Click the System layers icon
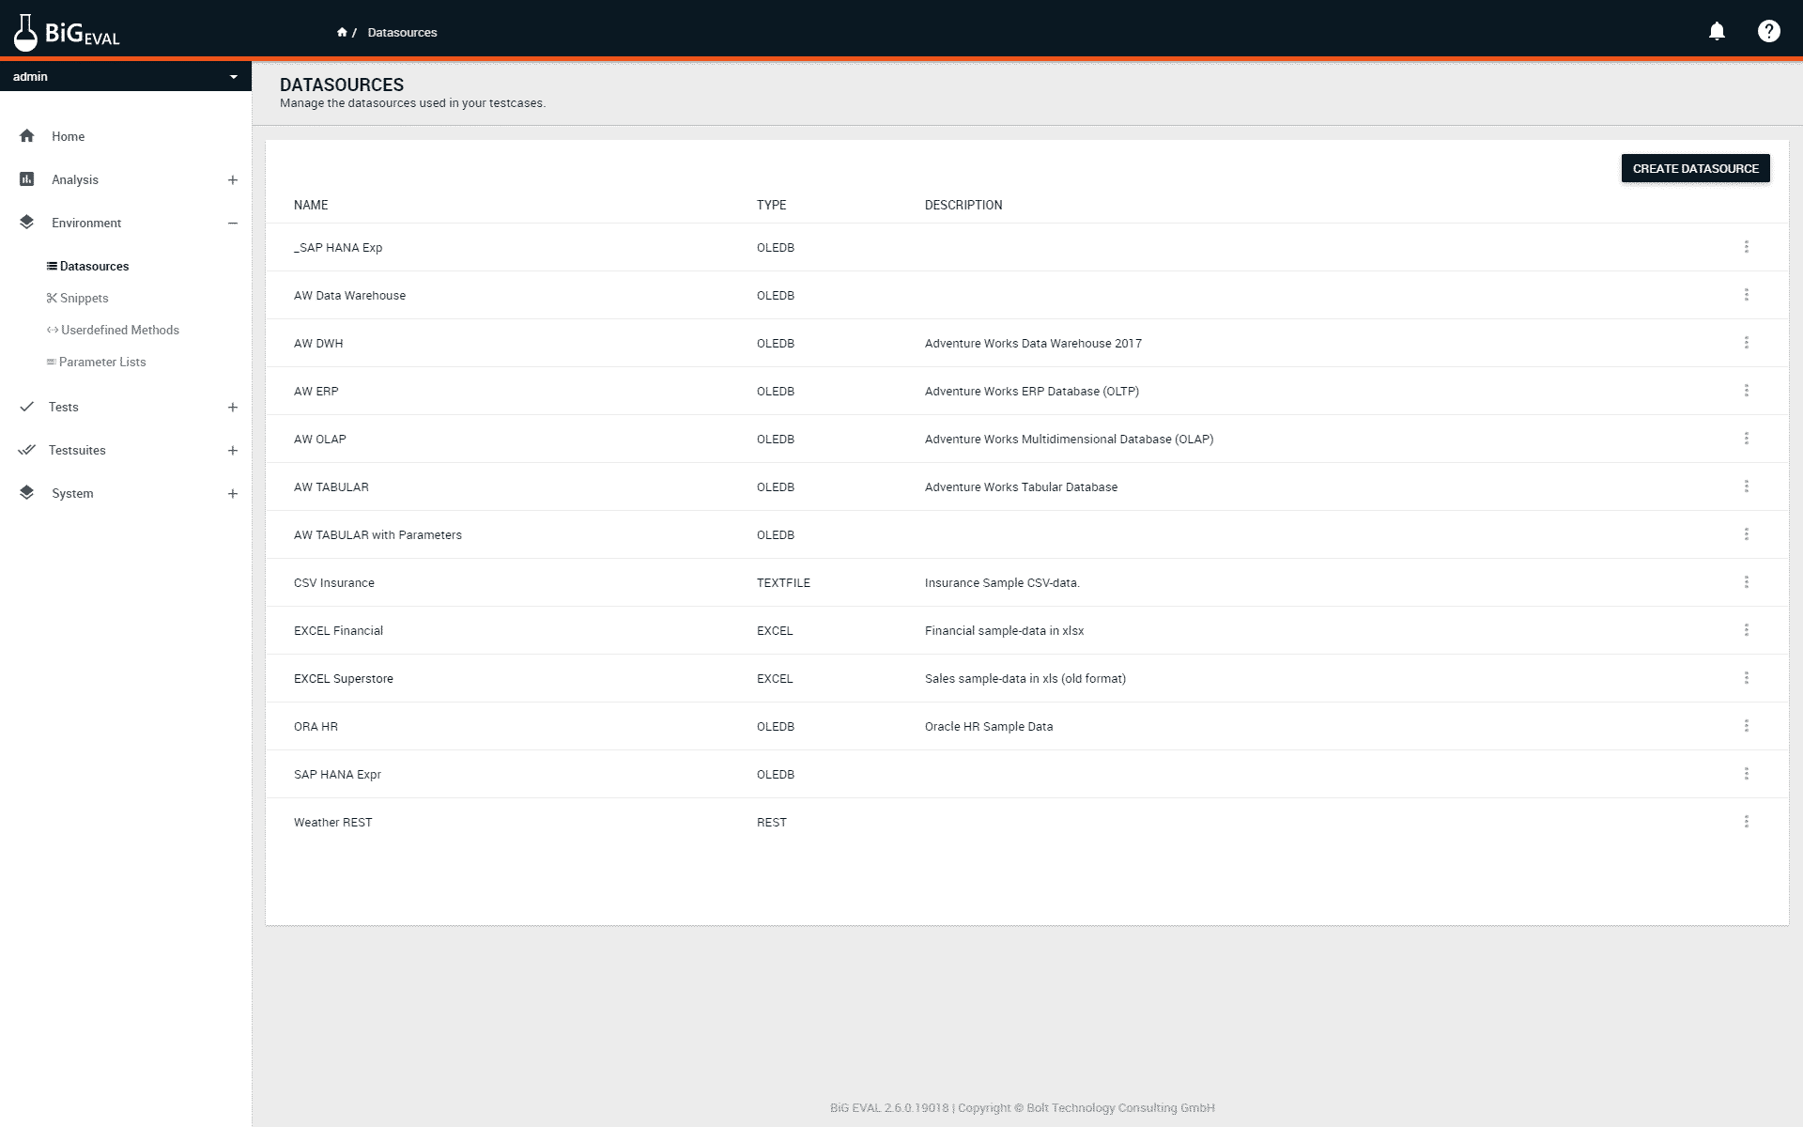Image resolution: width=1803 pixels, height=1127 pixels. click(26, 493)
